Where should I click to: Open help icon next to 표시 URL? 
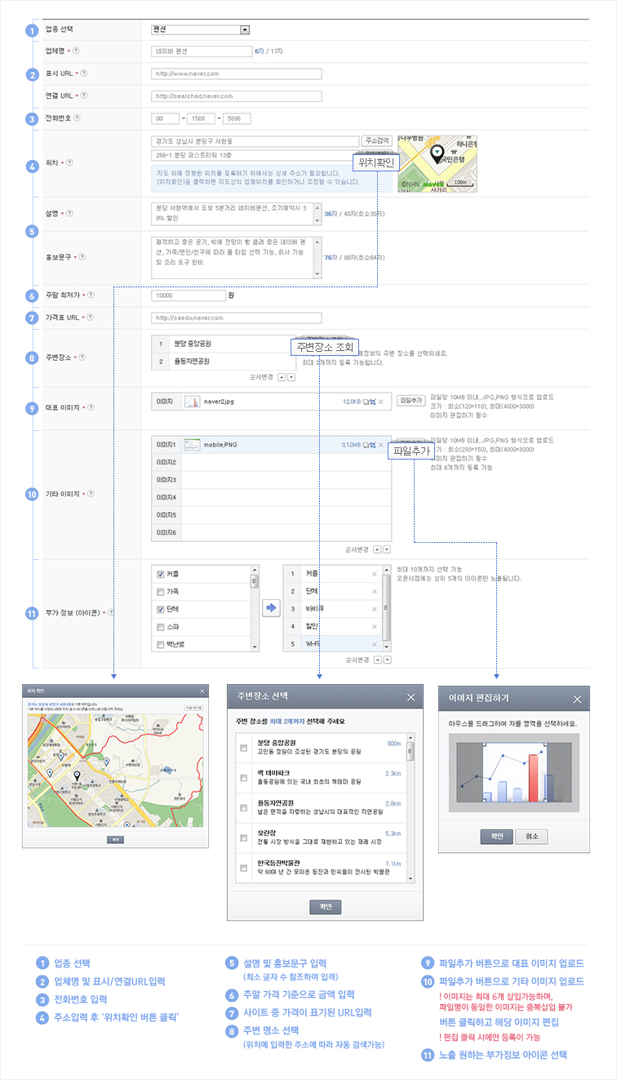85,73
